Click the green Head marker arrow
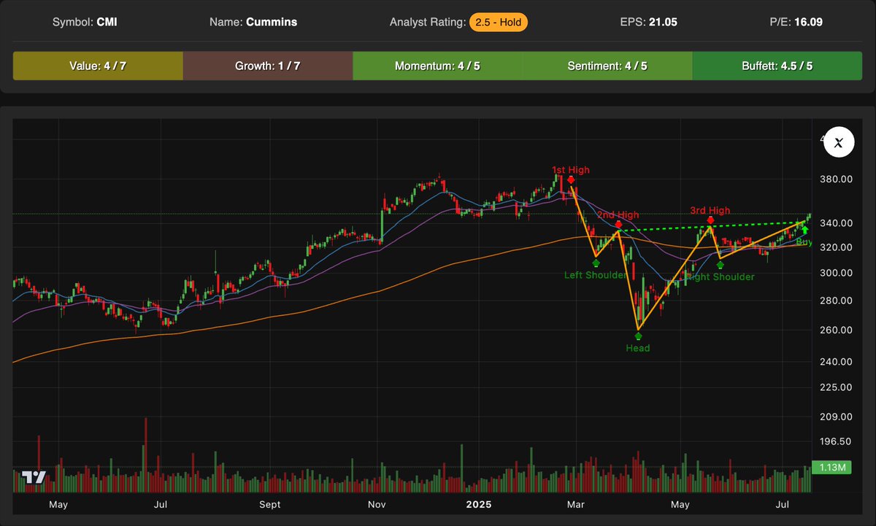The height and width of the screenshot is (526, 876). coord(639,336)
